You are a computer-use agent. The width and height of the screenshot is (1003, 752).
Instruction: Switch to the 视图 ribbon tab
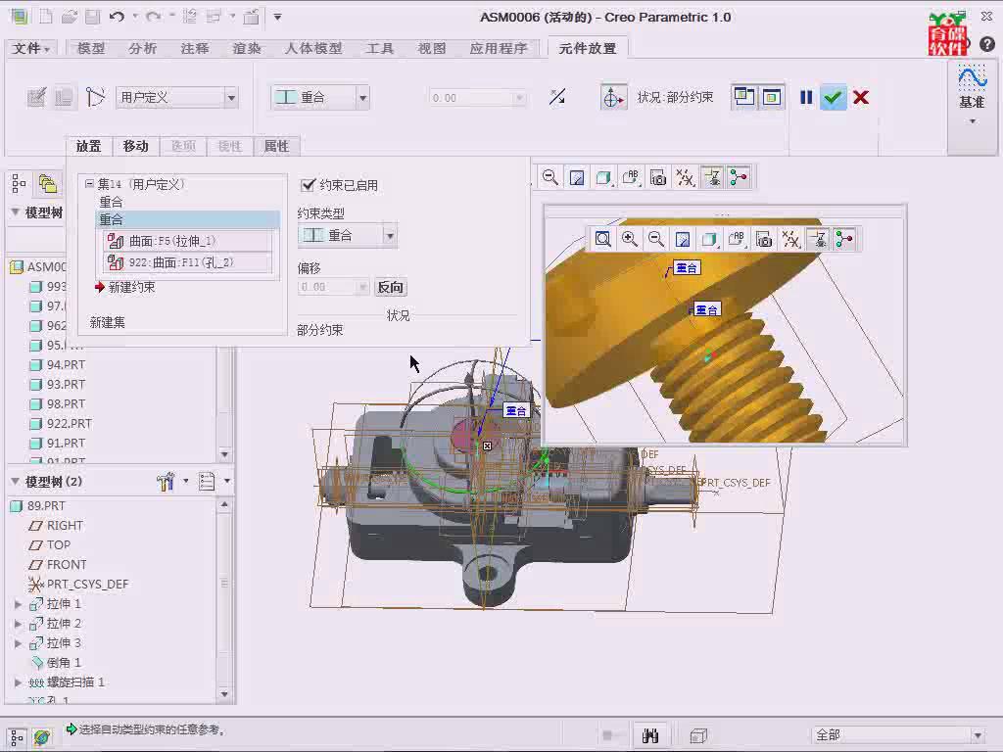point(432,48)
